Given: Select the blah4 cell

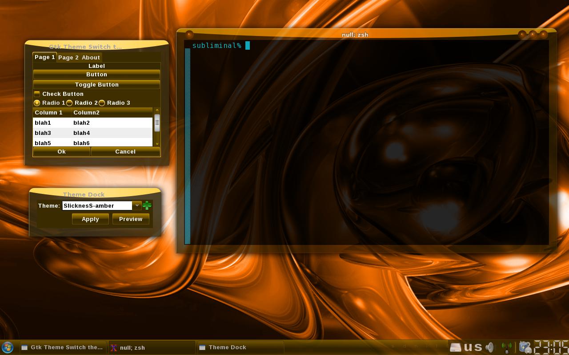Looking at the screenshot, I should (x=112, y=133).
